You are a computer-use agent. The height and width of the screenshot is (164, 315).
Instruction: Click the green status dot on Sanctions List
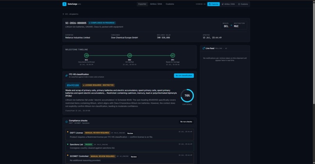pyautogui.click(x=68, y=144)
